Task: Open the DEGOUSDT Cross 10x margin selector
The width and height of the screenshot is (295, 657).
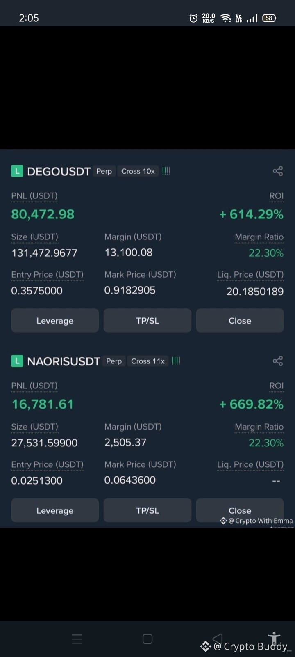Action: (138, 171)
